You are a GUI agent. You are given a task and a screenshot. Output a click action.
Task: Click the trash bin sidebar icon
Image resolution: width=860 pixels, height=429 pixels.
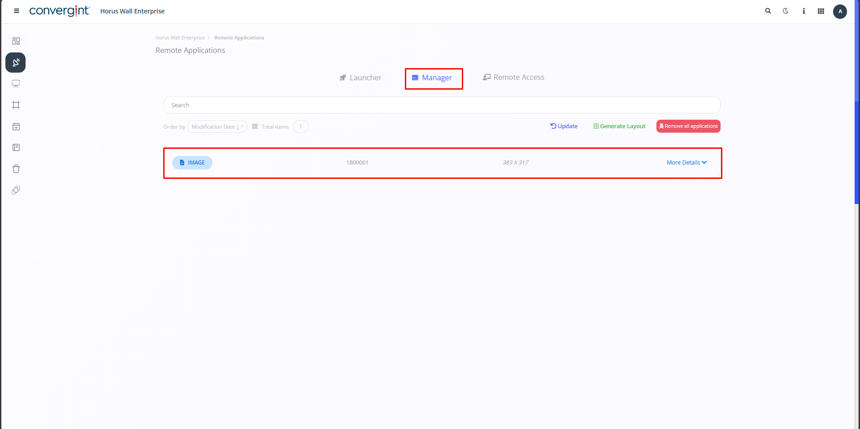point(16,169)
